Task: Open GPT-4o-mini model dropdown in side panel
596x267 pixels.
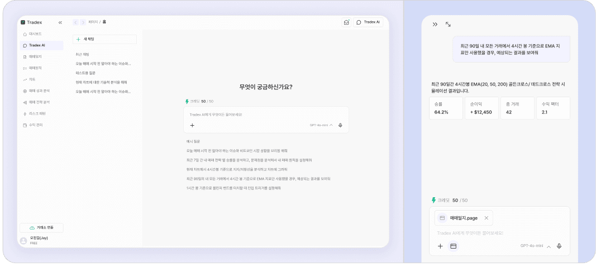Action: pos(536,246)
